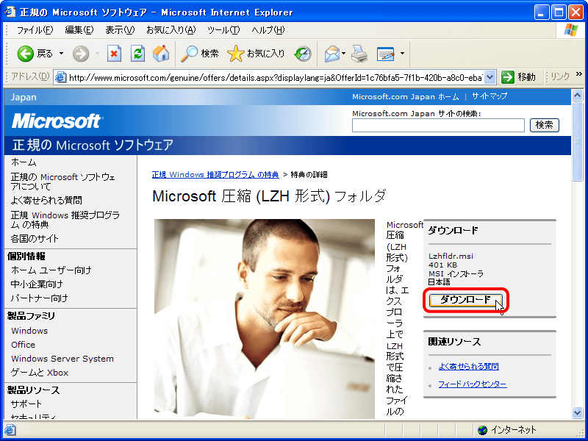Click the 401 KB file size text
The image size is (588, 441).
click(442, 265)
